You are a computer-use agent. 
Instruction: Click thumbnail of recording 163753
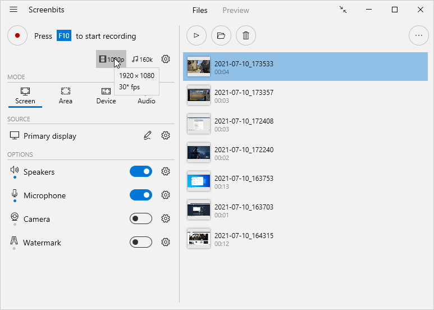point(199,181)
